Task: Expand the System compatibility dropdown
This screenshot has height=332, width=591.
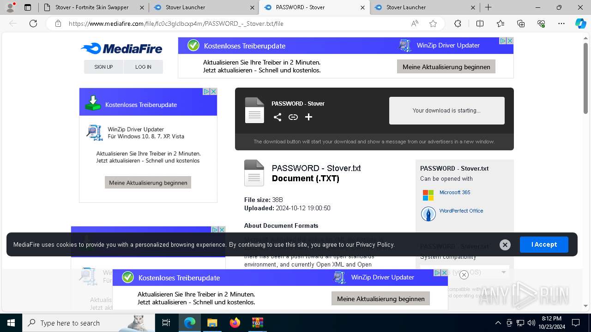Action: click(464, 272)
